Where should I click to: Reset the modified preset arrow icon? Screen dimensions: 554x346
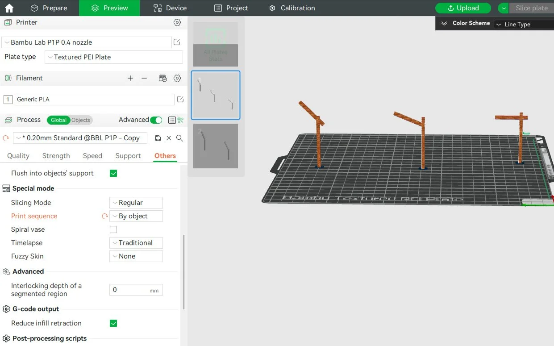click(6, 138)
